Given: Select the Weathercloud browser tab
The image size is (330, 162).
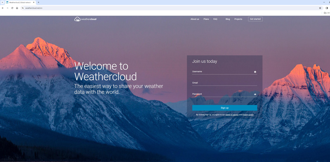Looking at the screenshot, I should click(20, 2).
